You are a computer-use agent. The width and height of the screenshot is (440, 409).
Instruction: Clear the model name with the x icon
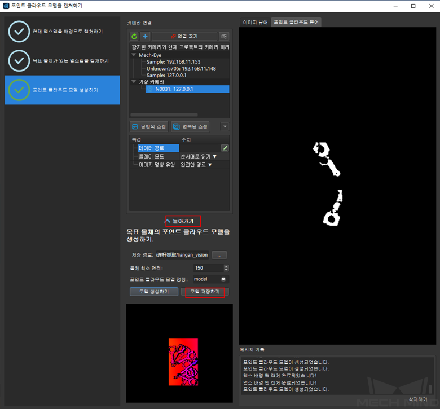click(x=223, y=279)
